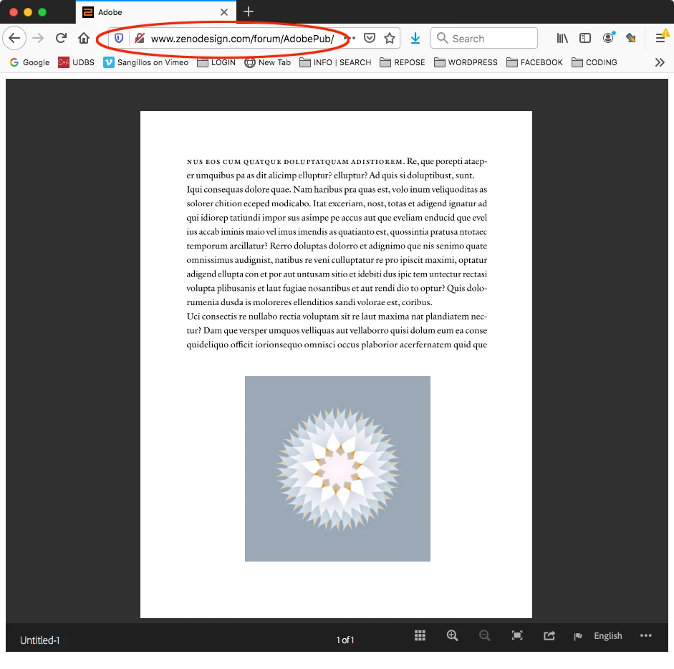674x669 pixels.
Task: Show connection security info icon
Action: point(139,38)
